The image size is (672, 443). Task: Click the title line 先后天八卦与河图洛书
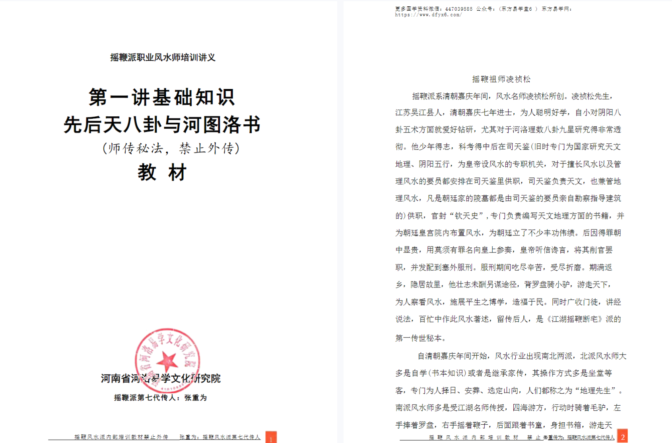(x=162, y=125)
